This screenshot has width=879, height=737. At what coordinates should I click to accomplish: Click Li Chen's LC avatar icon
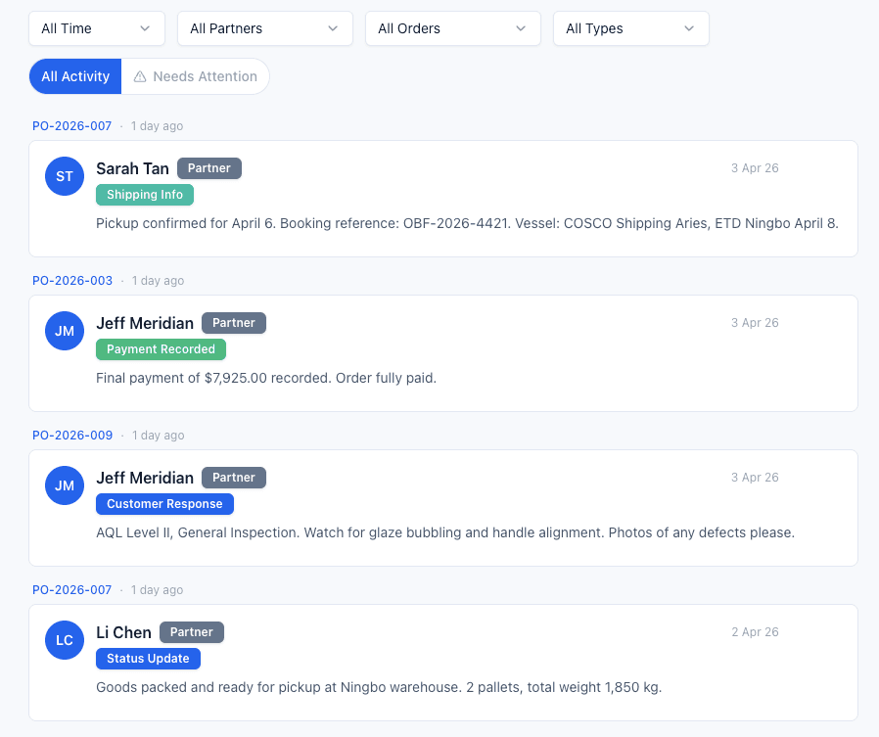pyautogui.click(x=64, y=640)
